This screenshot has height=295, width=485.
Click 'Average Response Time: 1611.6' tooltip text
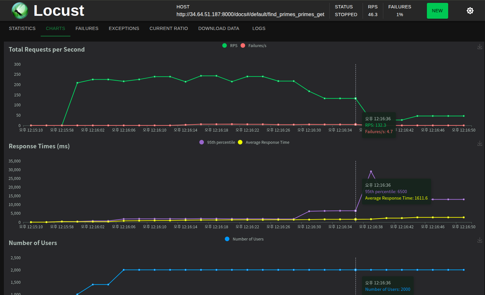coord(397,198)
